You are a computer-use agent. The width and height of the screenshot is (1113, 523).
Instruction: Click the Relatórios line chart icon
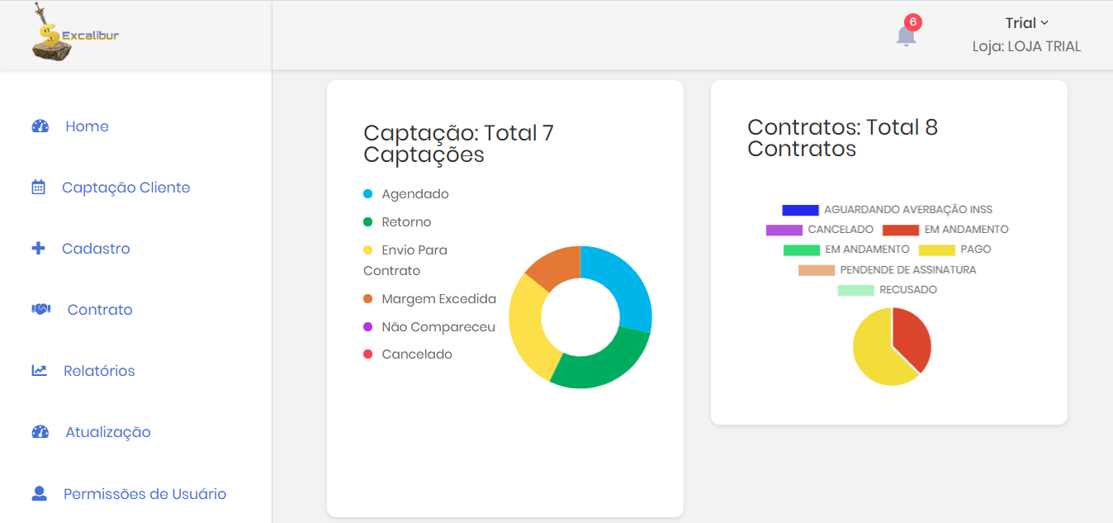(39, 371)
